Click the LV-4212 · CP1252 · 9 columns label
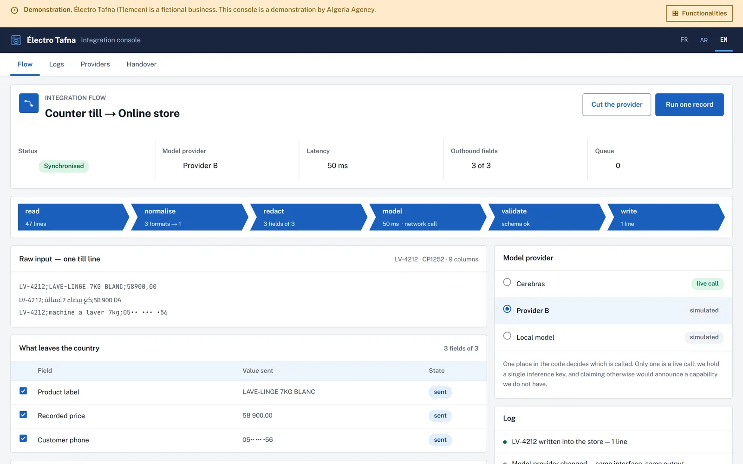 (x=437, y=259)
